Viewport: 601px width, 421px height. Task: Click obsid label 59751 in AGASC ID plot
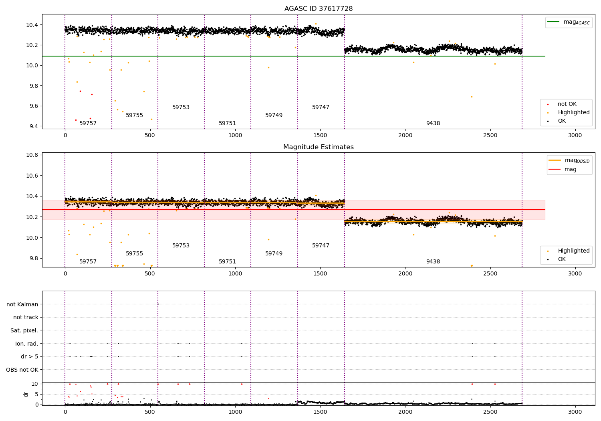pos(227,123)
